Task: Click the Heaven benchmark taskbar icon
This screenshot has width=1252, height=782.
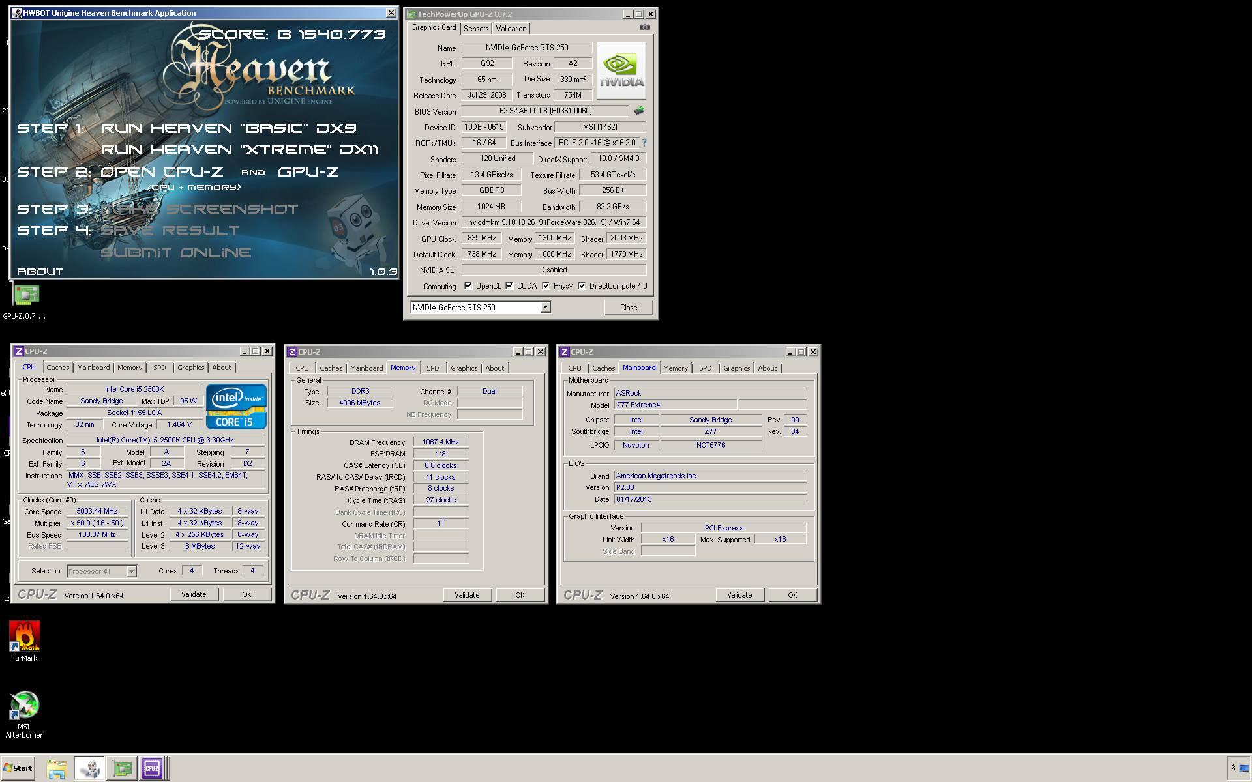Action: pos(89,768)
